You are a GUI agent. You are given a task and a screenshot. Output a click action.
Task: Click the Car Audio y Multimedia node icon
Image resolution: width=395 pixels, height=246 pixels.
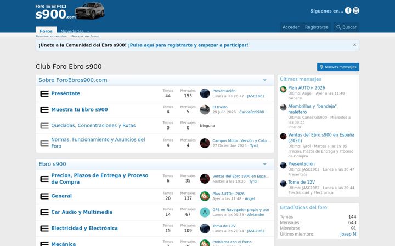click(44, 212)
